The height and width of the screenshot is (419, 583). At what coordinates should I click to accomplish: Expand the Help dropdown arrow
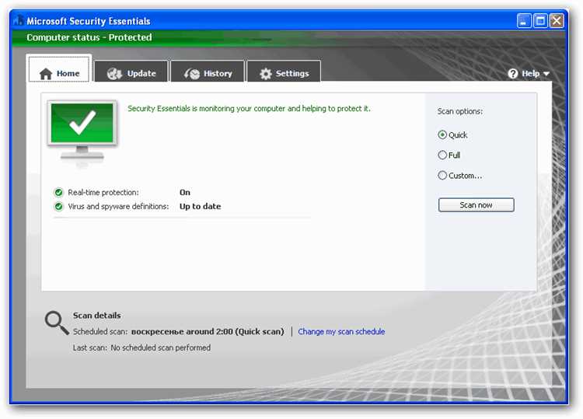[546, 74]
